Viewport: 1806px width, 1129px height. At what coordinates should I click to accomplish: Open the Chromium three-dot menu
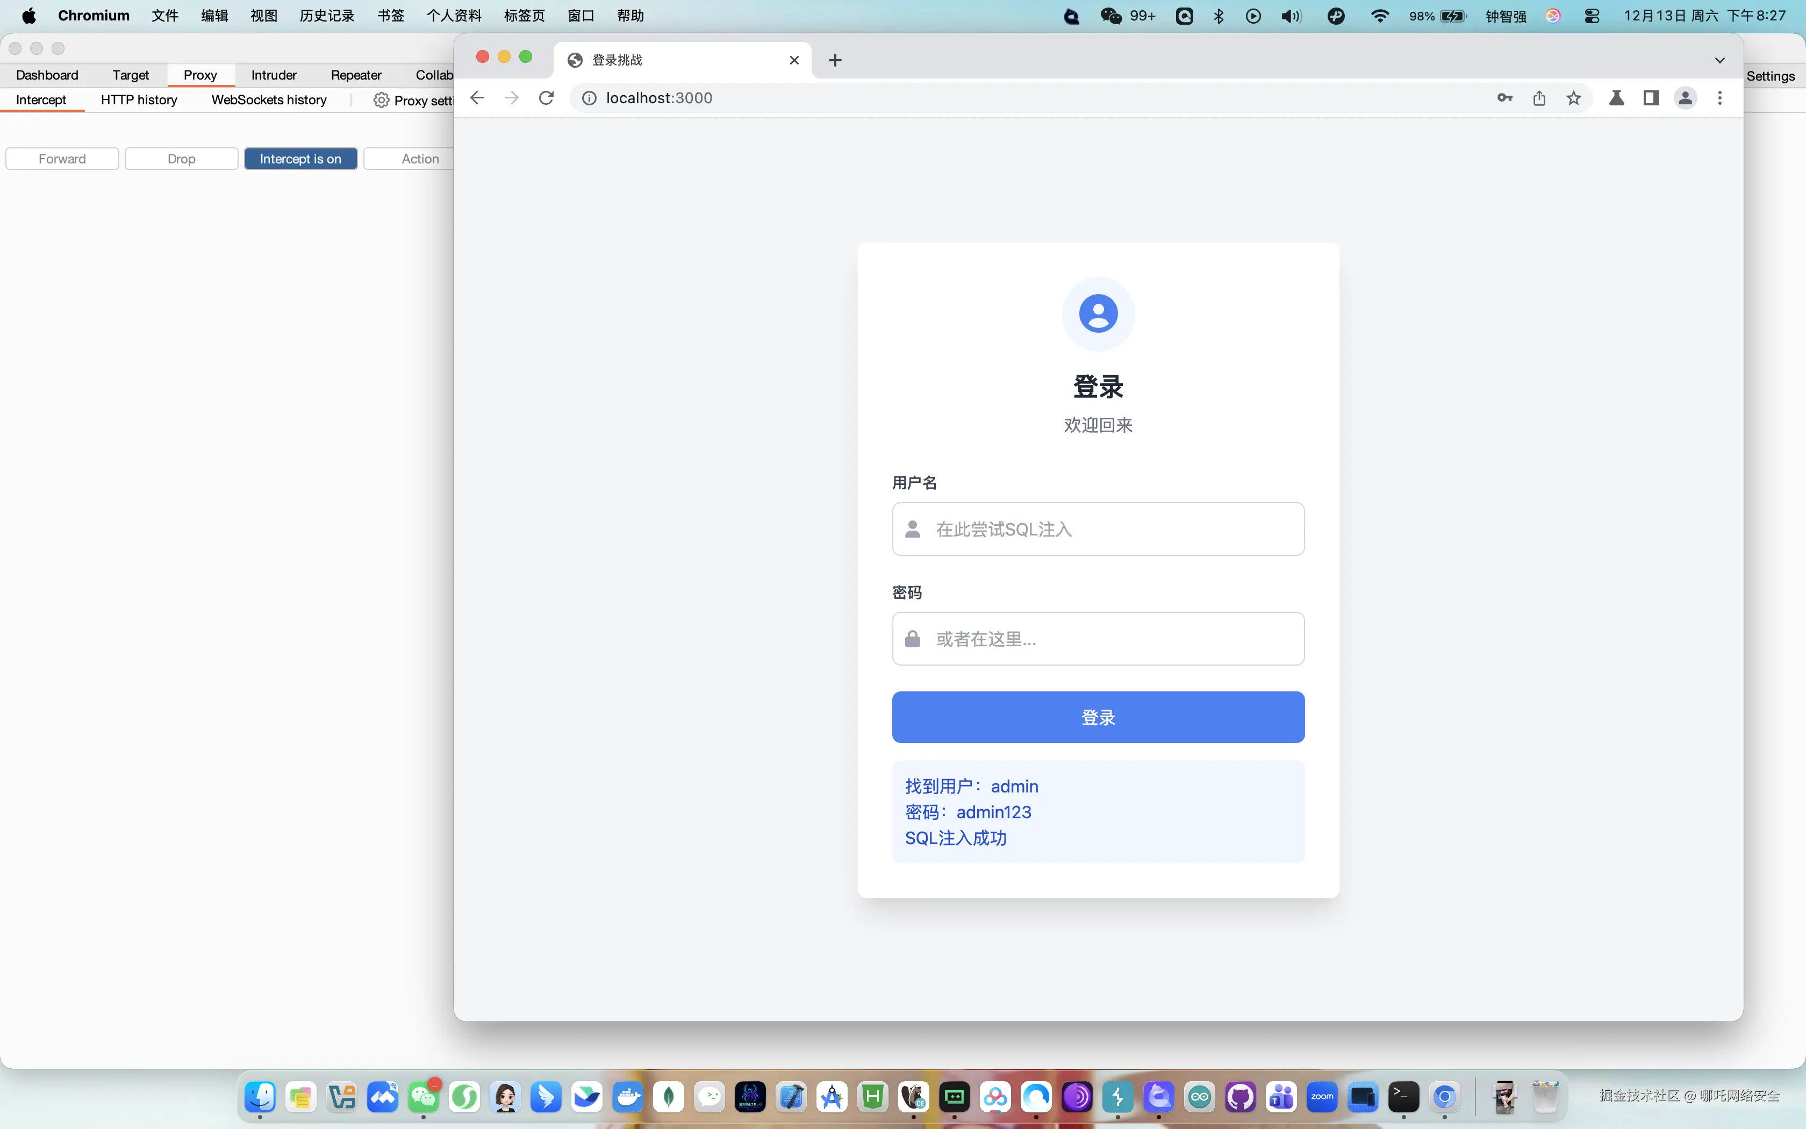1719,98
